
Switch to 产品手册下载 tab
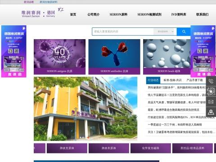tap(195, 80)
